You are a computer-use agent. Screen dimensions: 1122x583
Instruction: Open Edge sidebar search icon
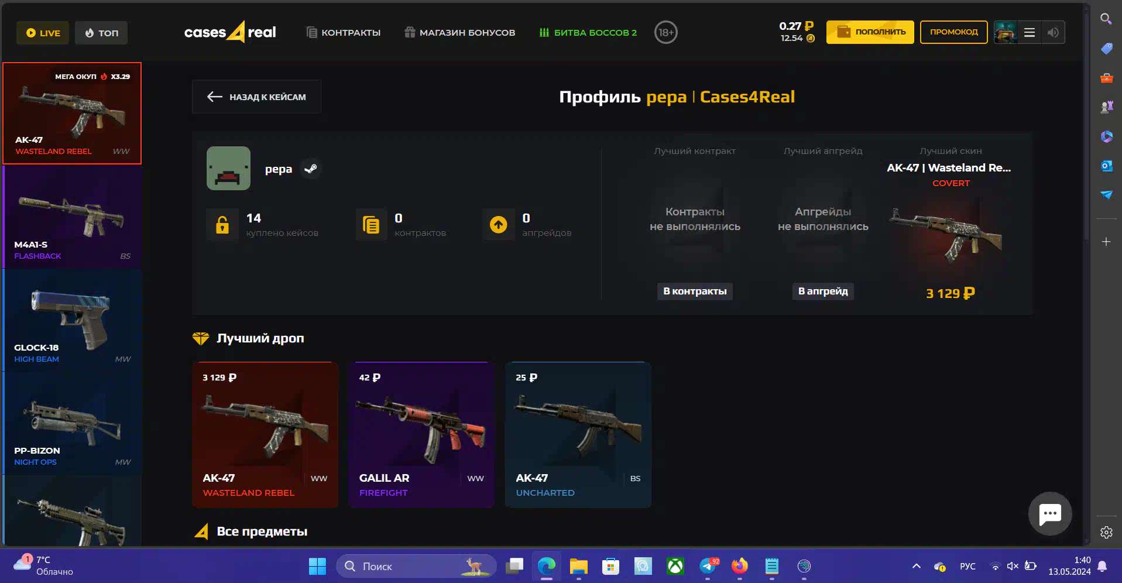[1106, 19]
